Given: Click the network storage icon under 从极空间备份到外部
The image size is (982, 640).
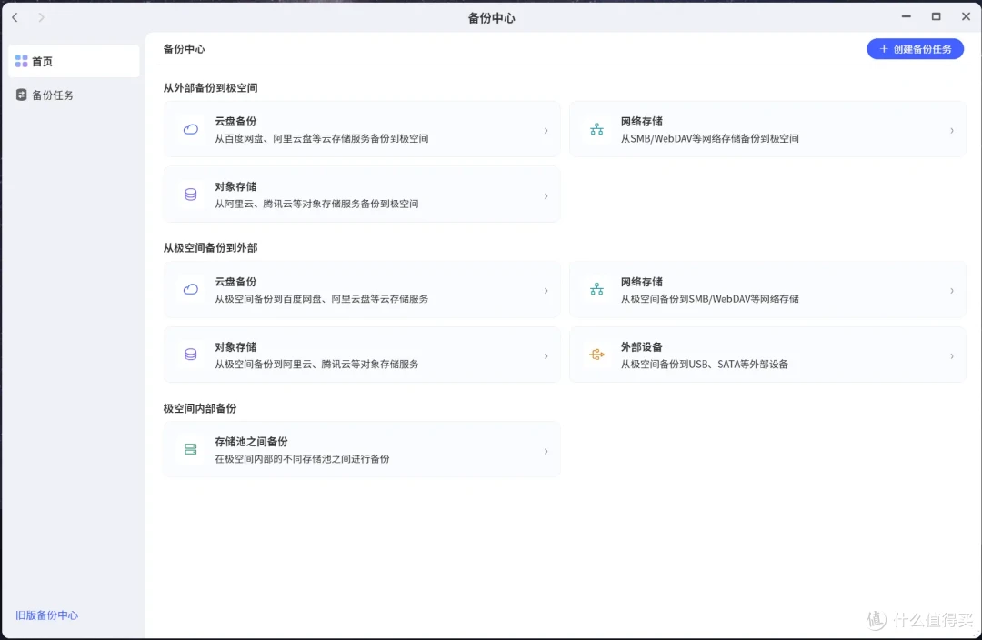Looking at the screenshot, I should [596, 290].
